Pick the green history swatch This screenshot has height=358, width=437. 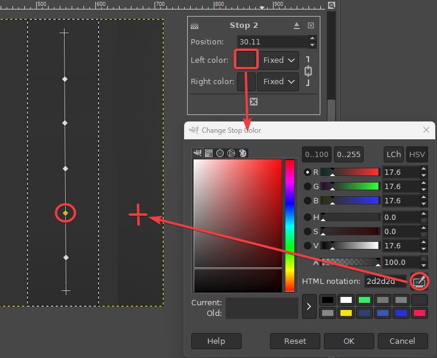point(364,300)
